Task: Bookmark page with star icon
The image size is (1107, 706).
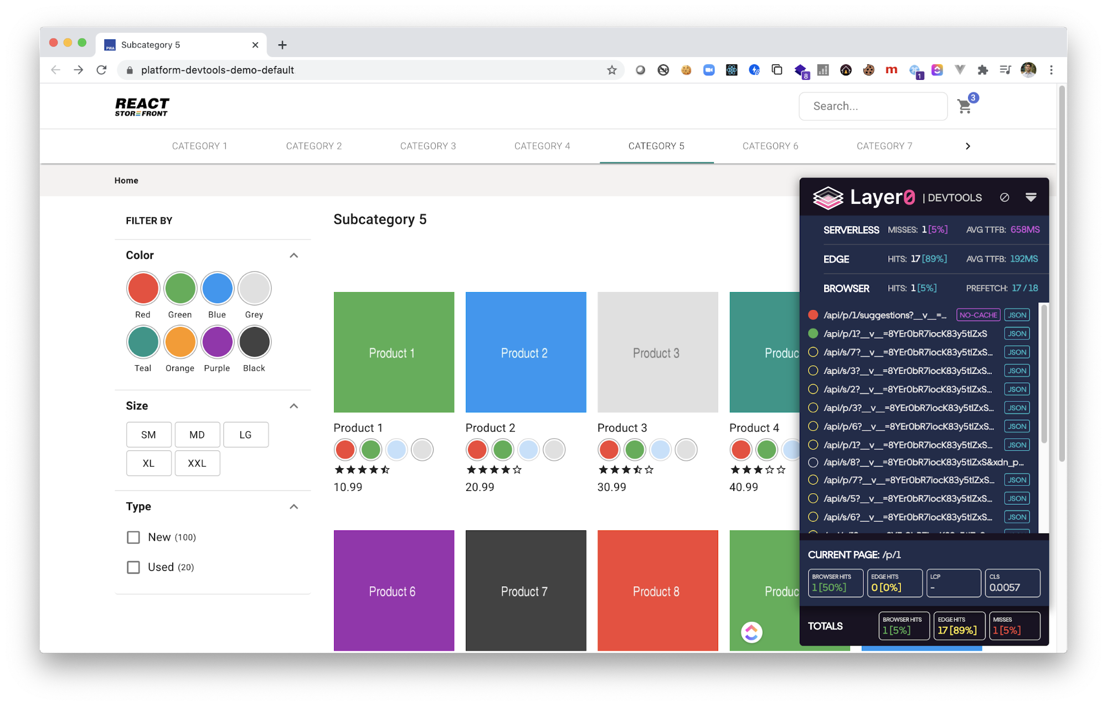Action: (x=611, y=70)
